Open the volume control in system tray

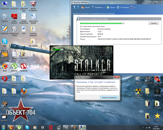(150, 128)
